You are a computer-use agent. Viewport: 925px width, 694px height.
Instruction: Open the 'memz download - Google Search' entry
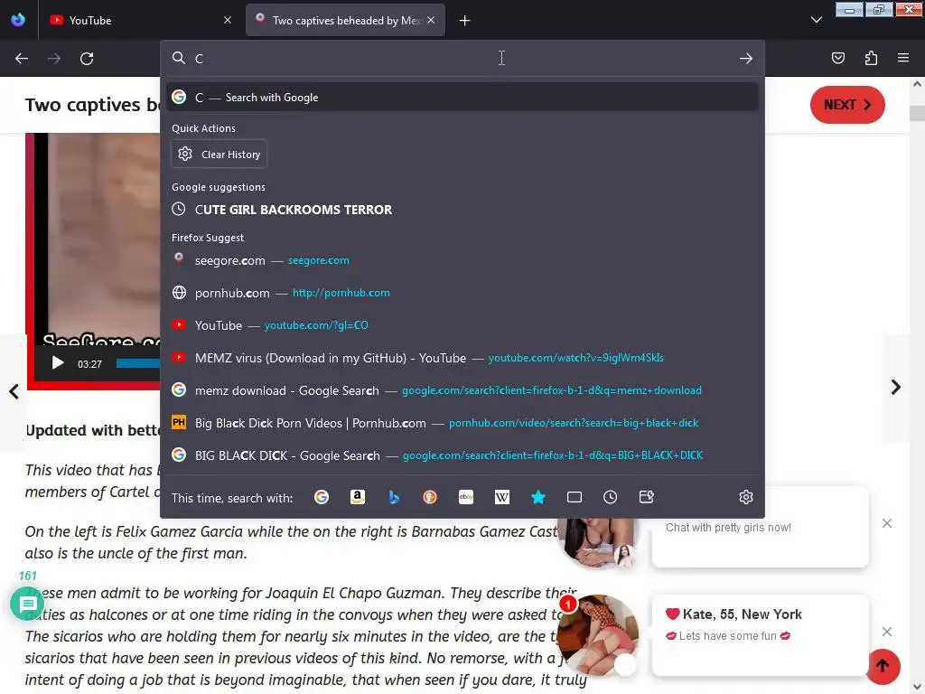[462, 390]
